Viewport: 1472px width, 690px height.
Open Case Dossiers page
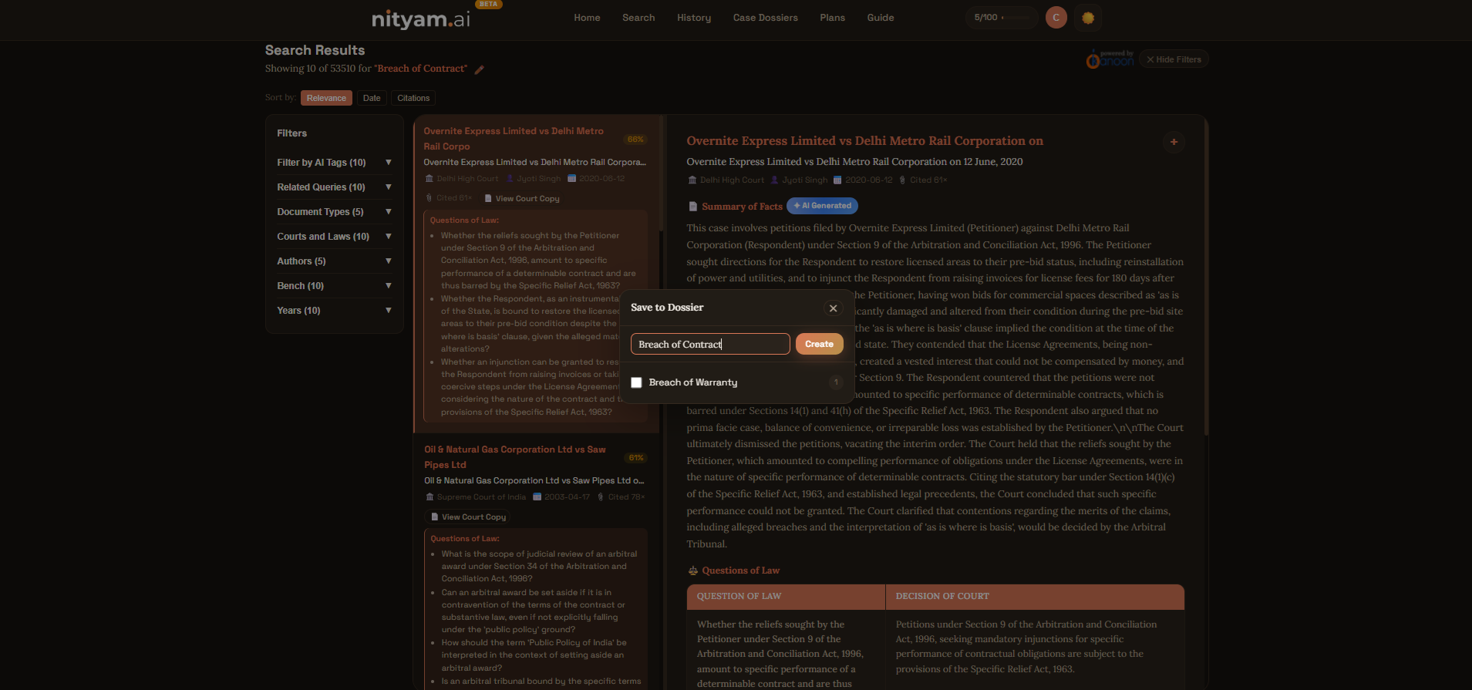click(766, 18)
